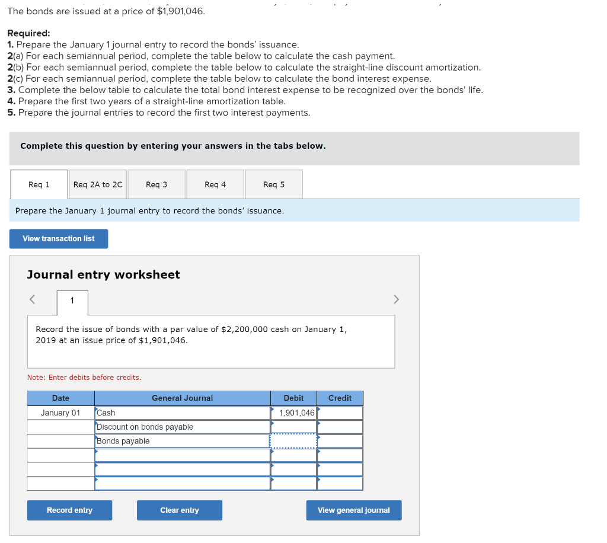
Task: Switch to Req 2A to 2C tab
Action: [x=98, y=184]
